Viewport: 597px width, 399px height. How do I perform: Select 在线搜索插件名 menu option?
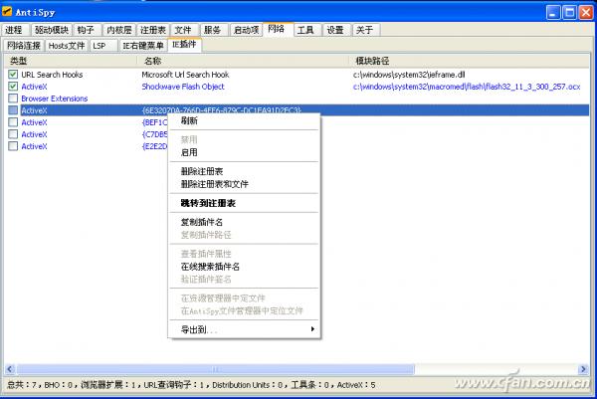(x=210, y=267)
